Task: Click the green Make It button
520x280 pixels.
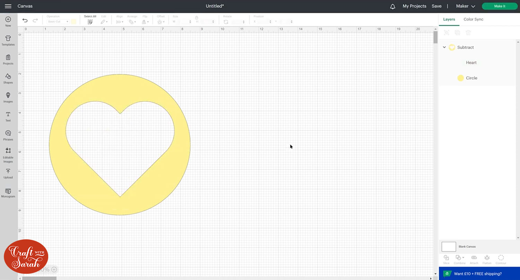Action: pos(500,6)
